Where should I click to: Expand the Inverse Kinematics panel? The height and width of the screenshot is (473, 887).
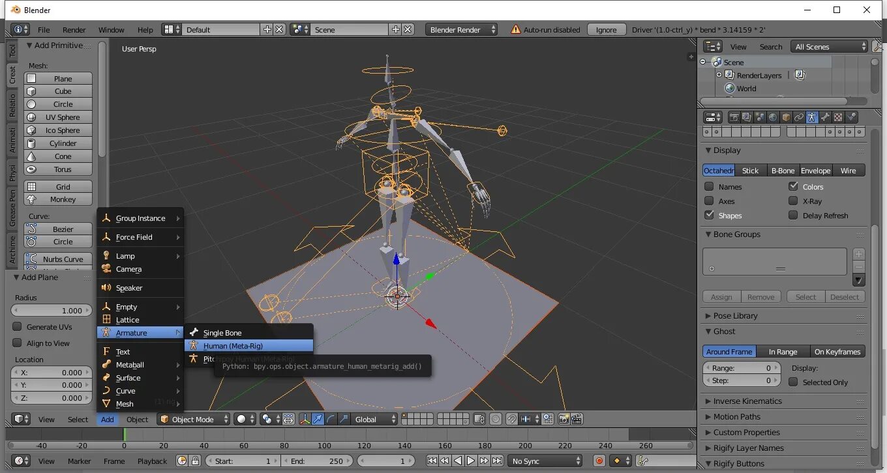tap(747, 401)
